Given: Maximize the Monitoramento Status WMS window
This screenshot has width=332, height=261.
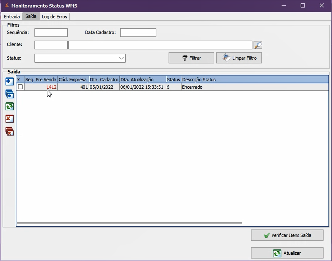Looking at the screenshot, I should click(x=303, y=6).
